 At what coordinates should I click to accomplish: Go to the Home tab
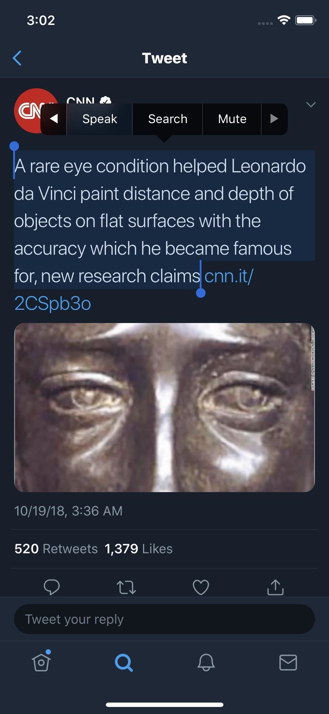(x=41, y=662)
